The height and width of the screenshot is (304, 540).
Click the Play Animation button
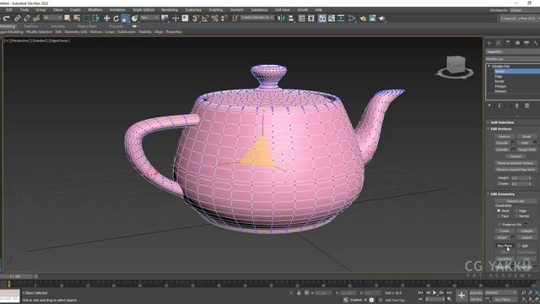pos(435,293)
